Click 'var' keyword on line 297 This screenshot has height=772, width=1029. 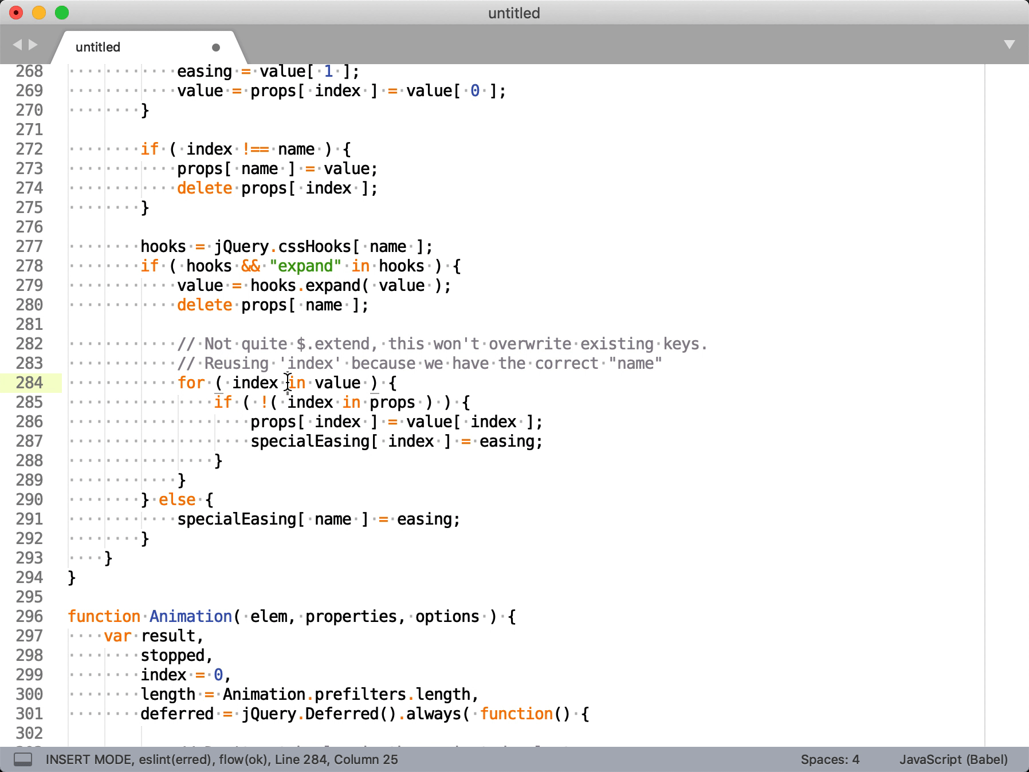[x=117, y=636]
